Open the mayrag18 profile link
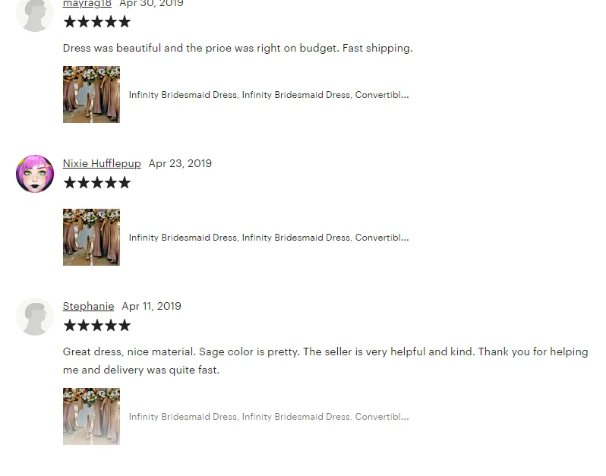This screenshot has width=606, height=476. point(87,4)
